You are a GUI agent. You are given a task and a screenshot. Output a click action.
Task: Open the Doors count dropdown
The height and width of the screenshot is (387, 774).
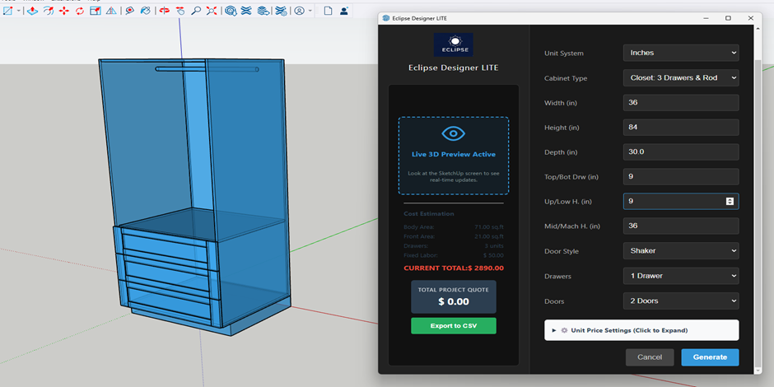(x=681, y=301)
